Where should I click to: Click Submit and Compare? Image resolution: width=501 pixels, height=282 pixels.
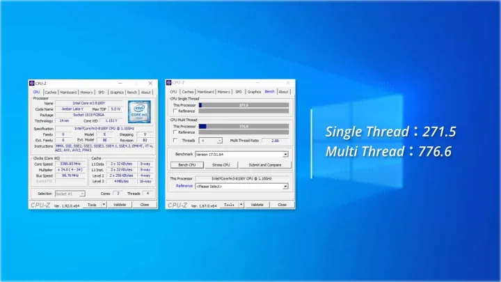[263, 165]
